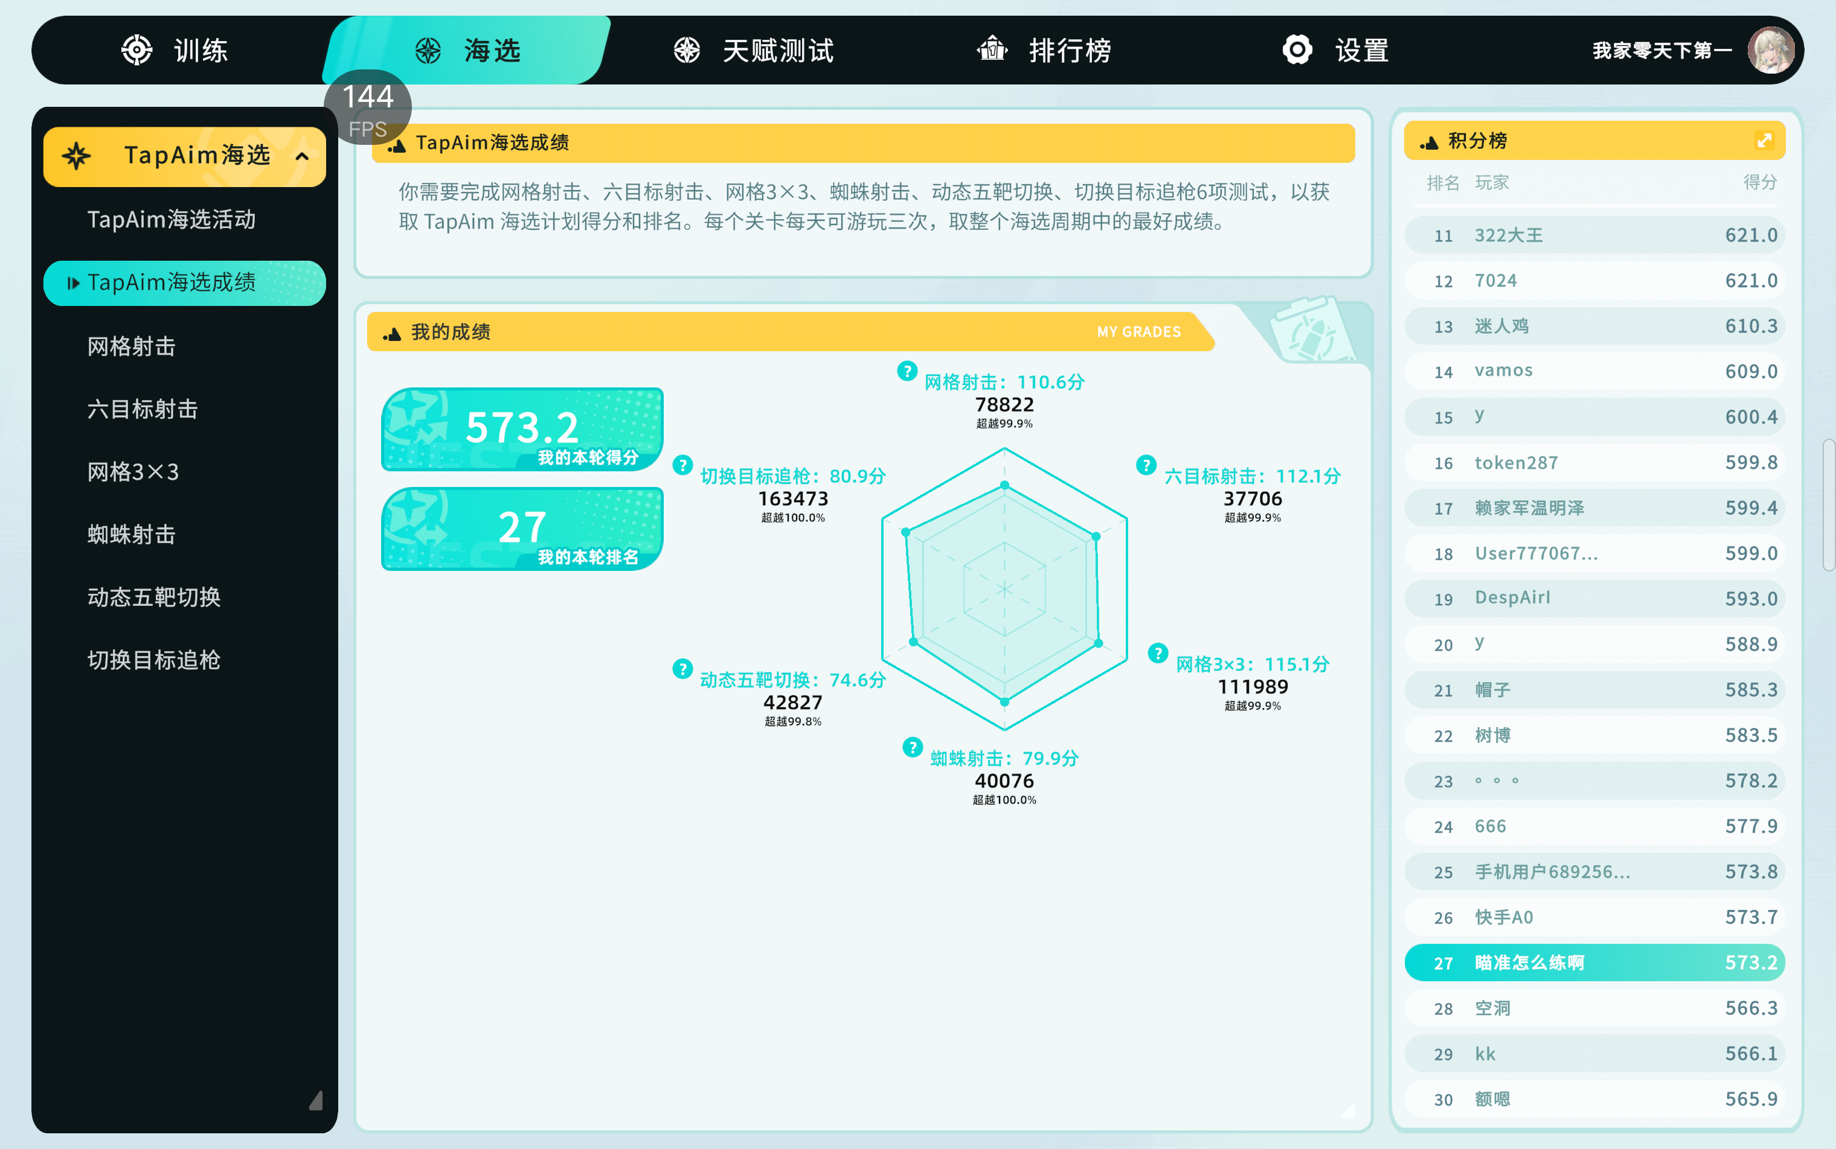Viewport: 1836px width, 1149px height.
Task: Click the 27 我的本轮排名 card
Action: (522, 529)
